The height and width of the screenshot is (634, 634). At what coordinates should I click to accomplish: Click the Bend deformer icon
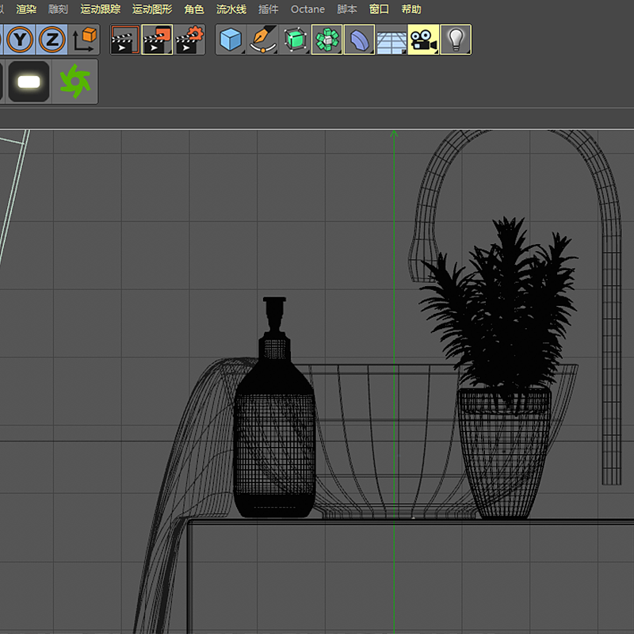359,39
